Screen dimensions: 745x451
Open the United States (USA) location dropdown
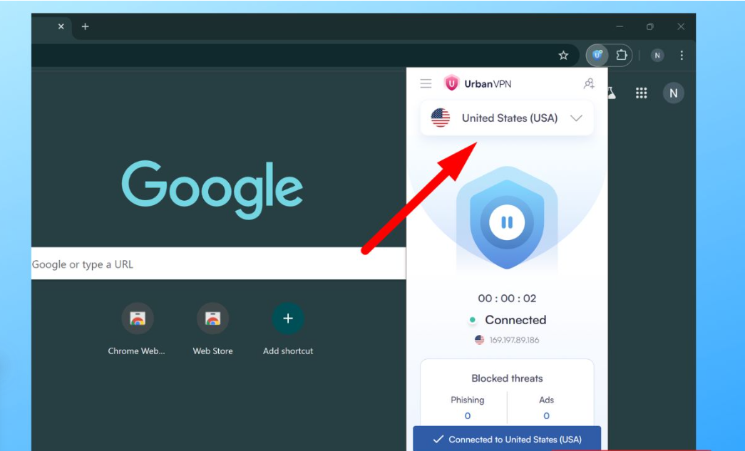(507, 118)
